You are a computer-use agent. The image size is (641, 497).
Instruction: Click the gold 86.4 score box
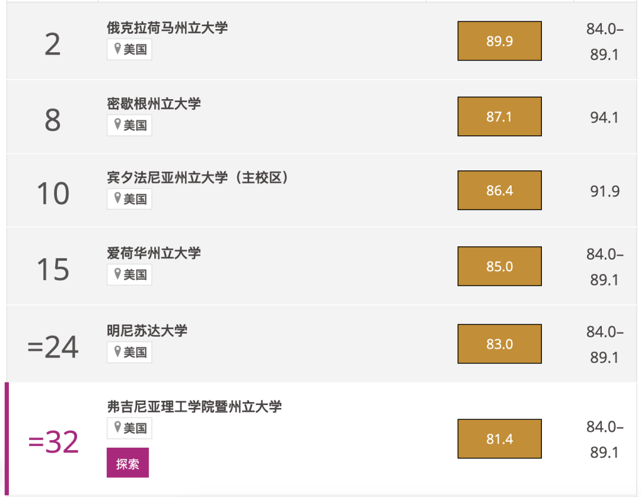pyautogui.click(x=500, y=190)
